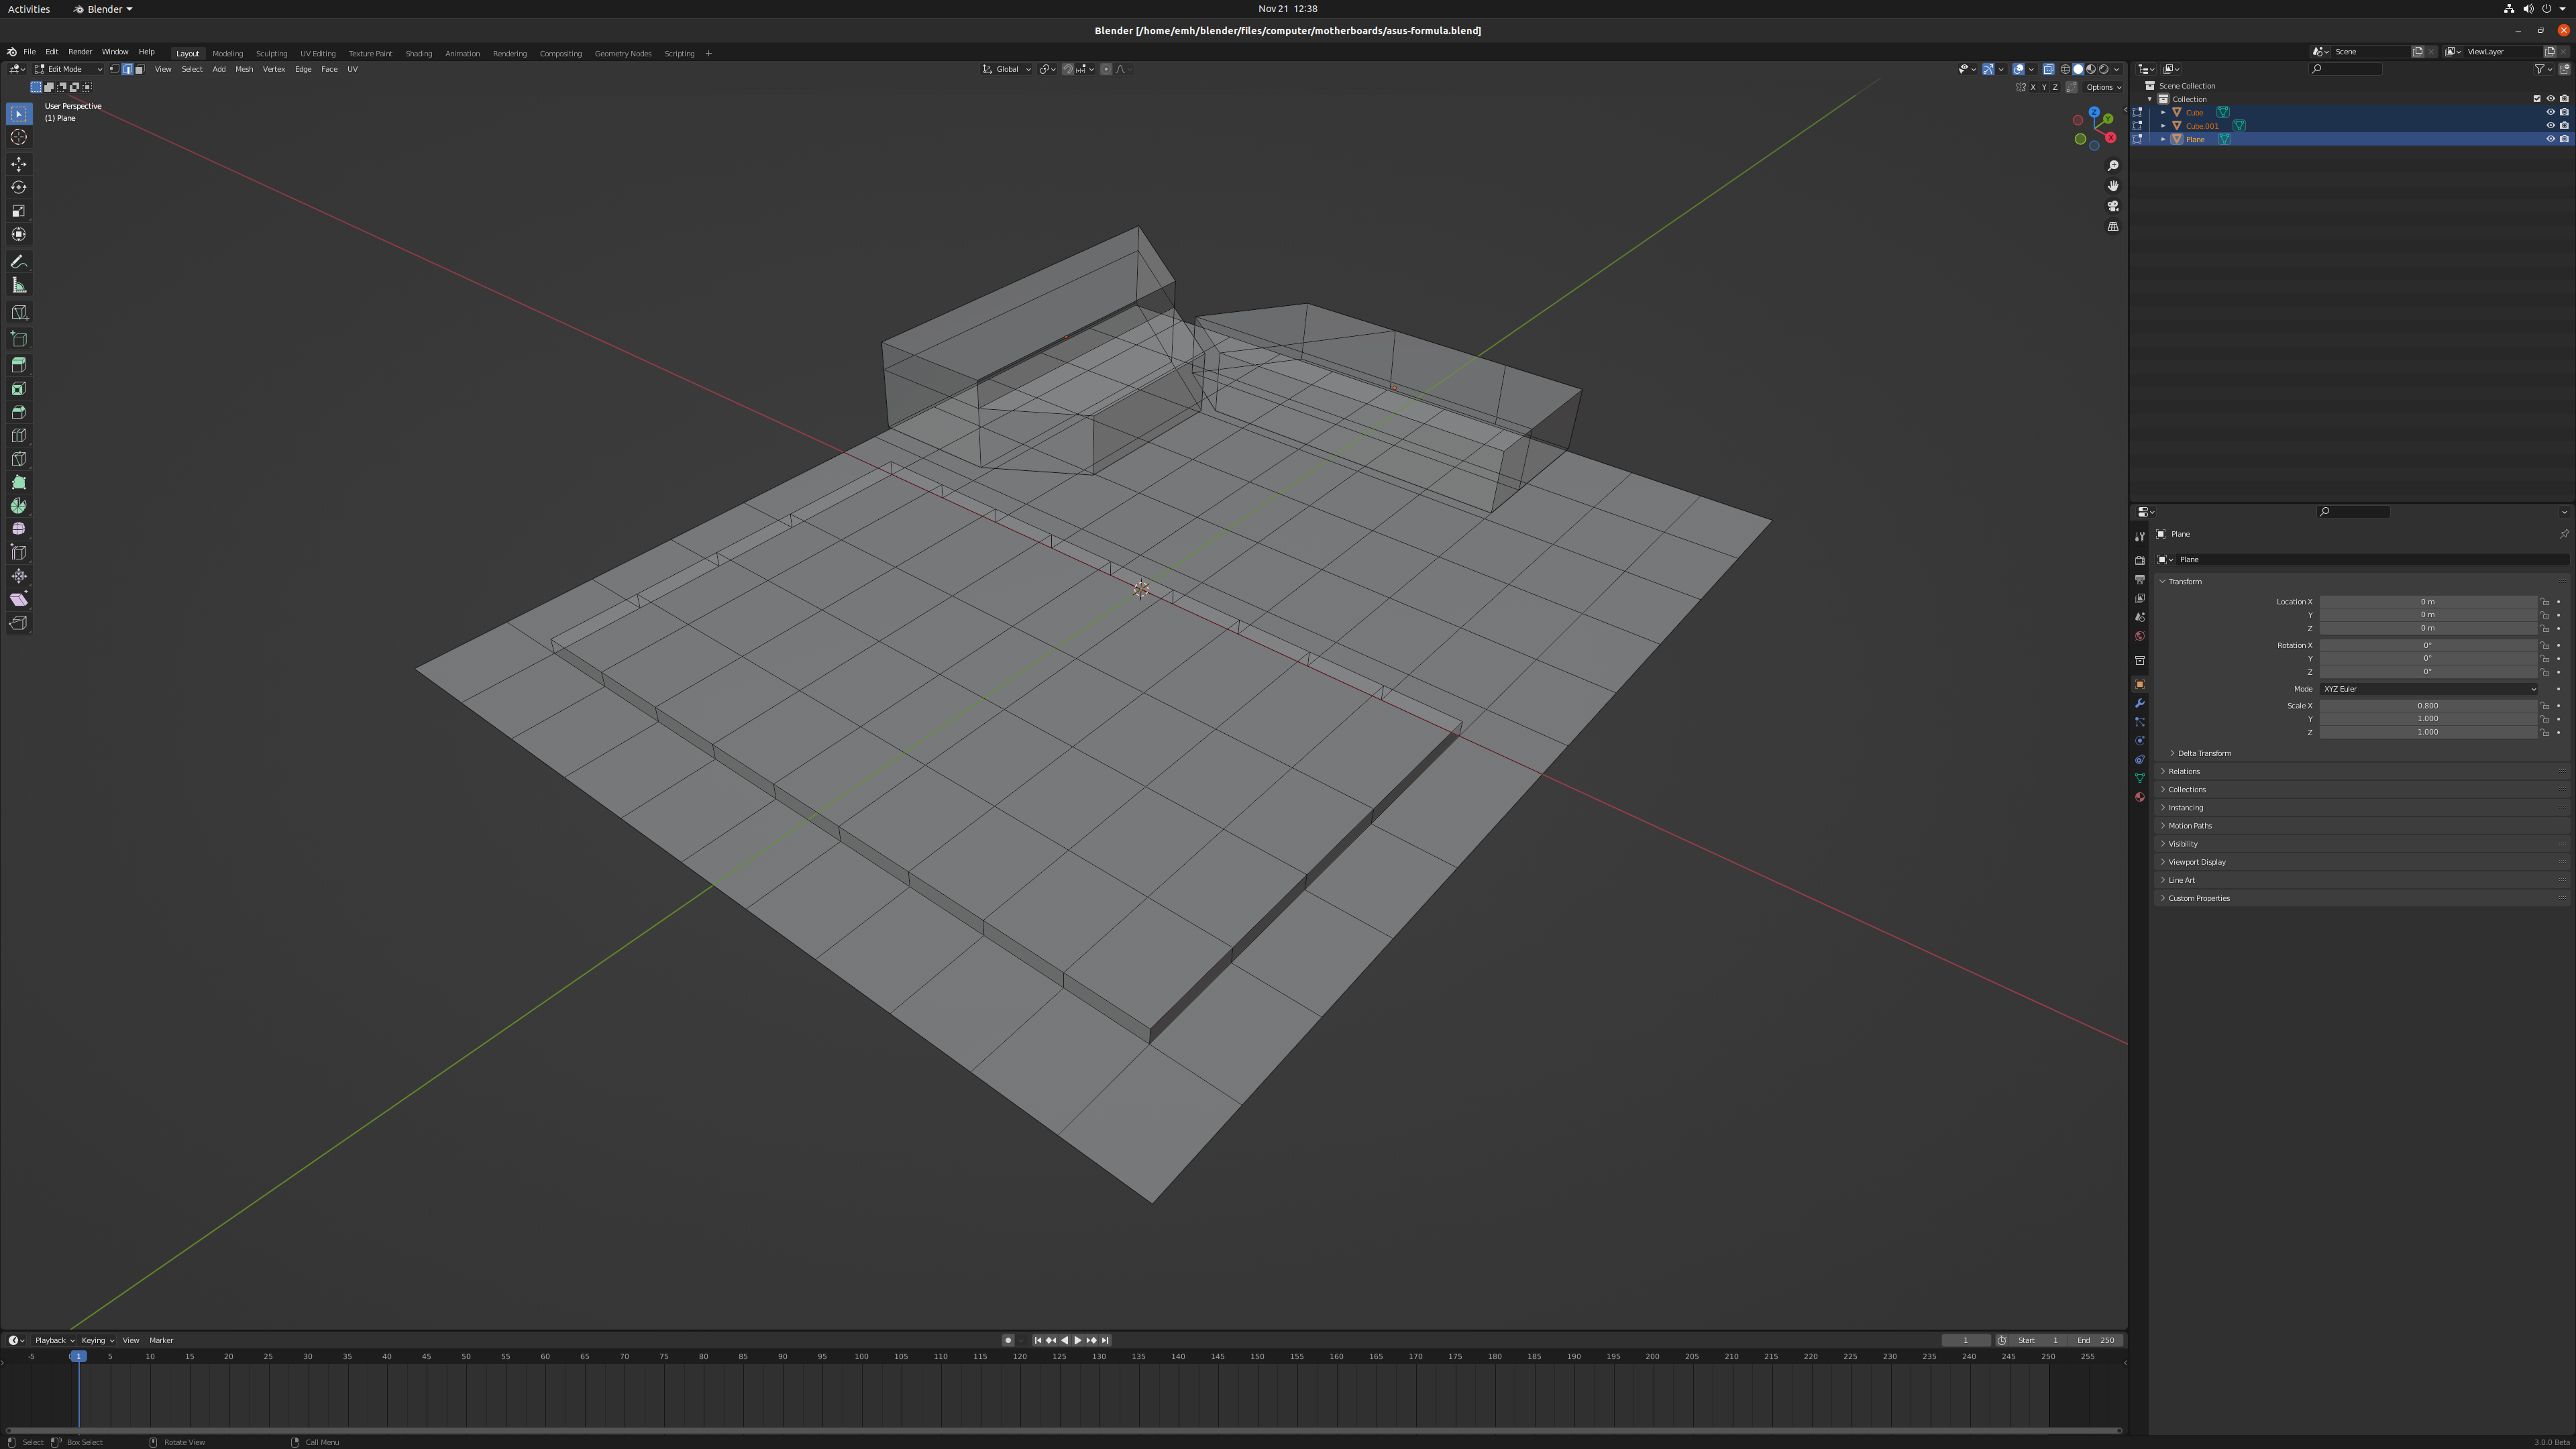2576x1449 pixels.
Task: Click the outliner search field
Action: click(x=2346, y=69)
